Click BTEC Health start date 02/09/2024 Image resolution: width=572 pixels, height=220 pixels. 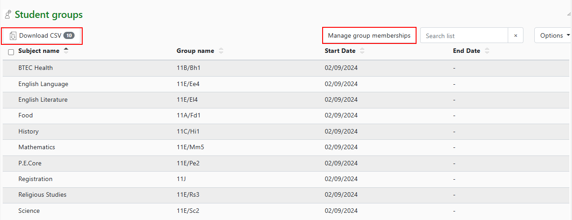tap(341, 68)
